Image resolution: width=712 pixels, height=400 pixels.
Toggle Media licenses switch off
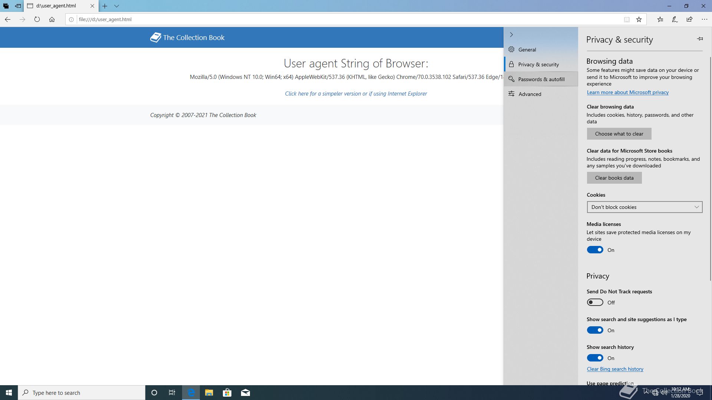point(595,250)
